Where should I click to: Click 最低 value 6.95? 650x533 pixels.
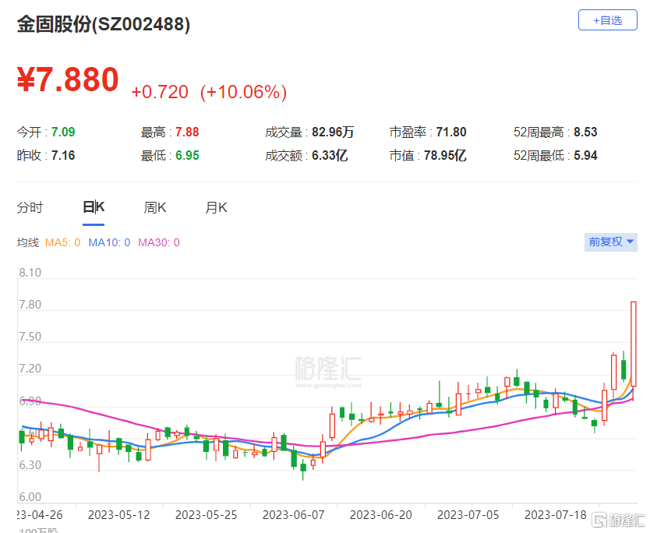(x=187, y=155)
